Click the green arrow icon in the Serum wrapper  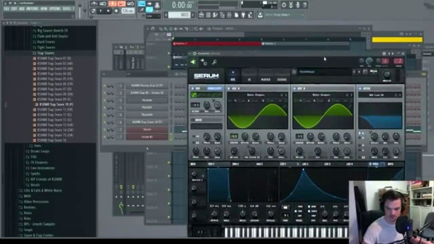pyautogui.click(x=193, y=62)
